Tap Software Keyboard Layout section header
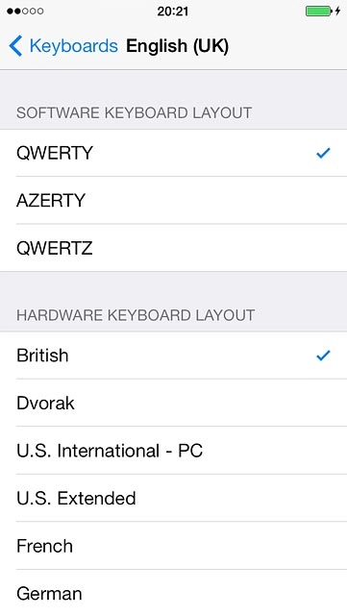This screenshot has width=347, height=615. pos(134,113)
